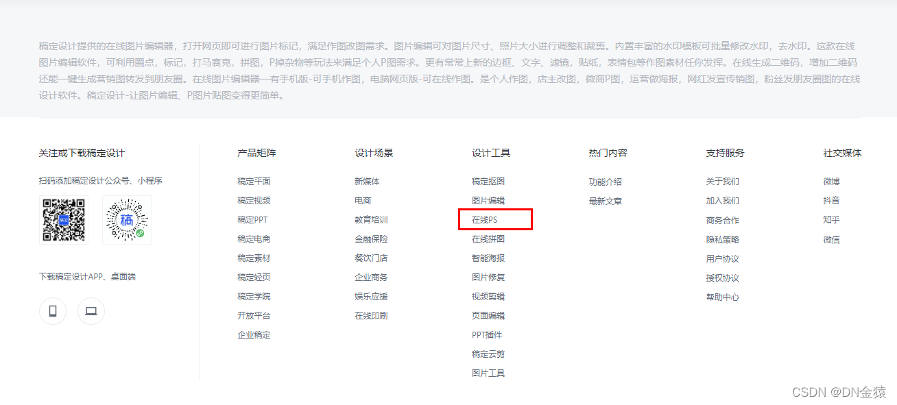Open 稿定PPT link

pos(252,220)
